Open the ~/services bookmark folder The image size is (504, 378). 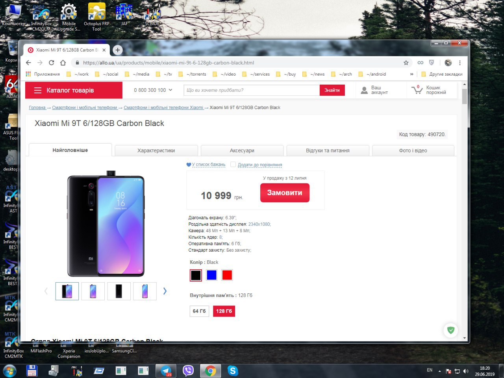coord(256,74)
